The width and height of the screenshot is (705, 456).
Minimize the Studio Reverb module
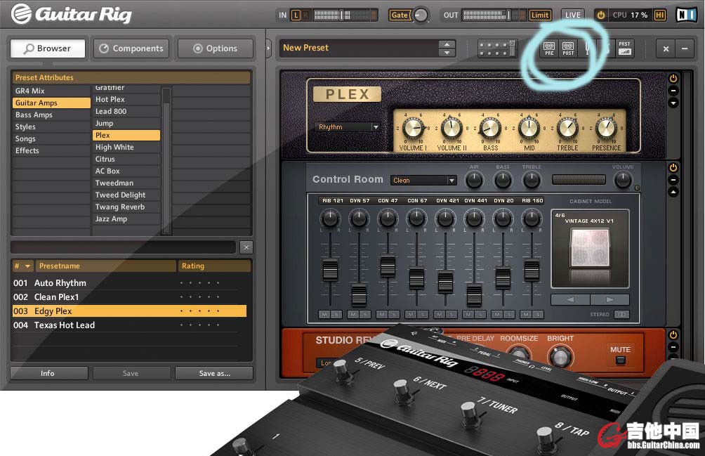(673, 347)
